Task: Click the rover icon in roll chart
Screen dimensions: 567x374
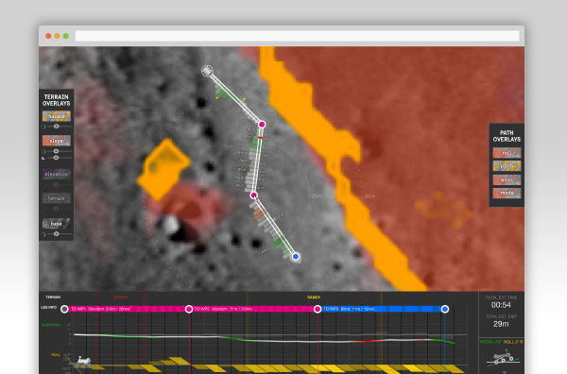Action: pyautogui.click(x=83, y=362)
